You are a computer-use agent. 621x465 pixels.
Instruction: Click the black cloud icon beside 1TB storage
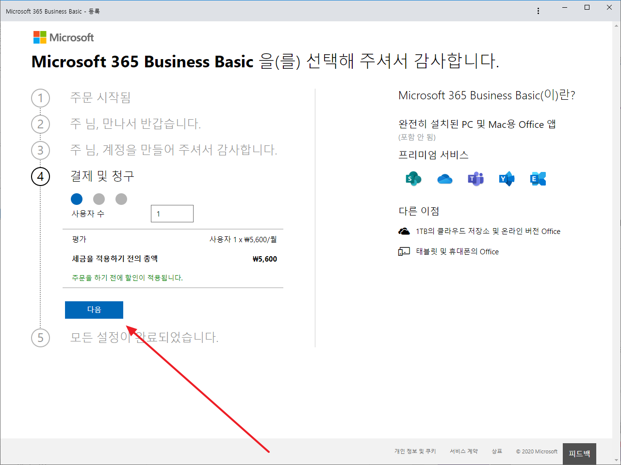[x=404, y=232]
